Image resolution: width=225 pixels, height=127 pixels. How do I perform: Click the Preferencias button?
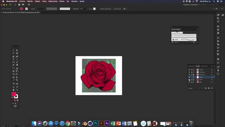click(x=117, y=9)
